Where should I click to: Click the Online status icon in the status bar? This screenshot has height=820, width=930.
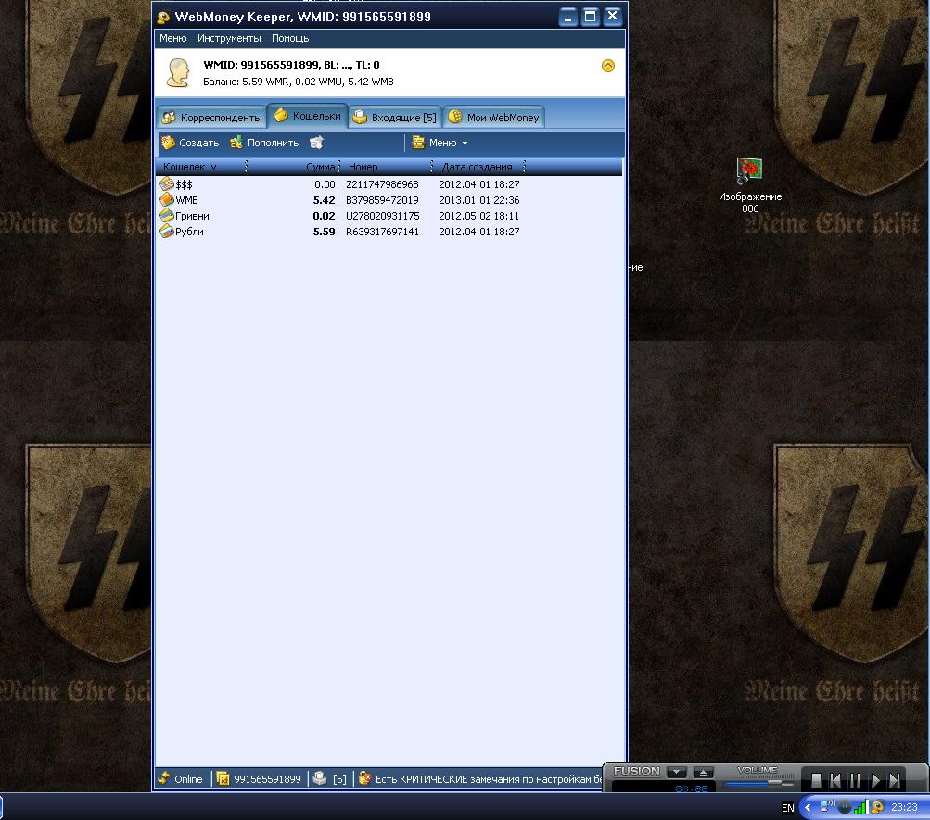[164, 778]
